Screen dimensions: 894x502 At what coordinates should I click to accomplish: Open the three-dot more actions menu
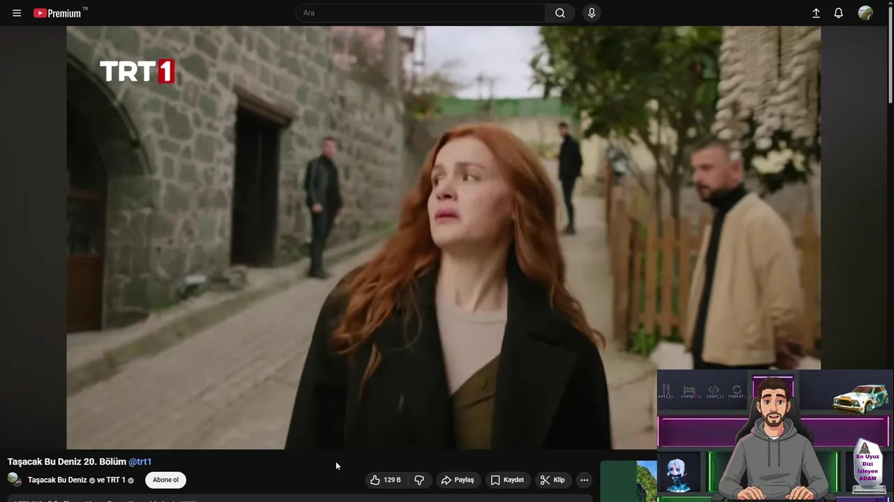pyautogui.click(x=584, y=480)
